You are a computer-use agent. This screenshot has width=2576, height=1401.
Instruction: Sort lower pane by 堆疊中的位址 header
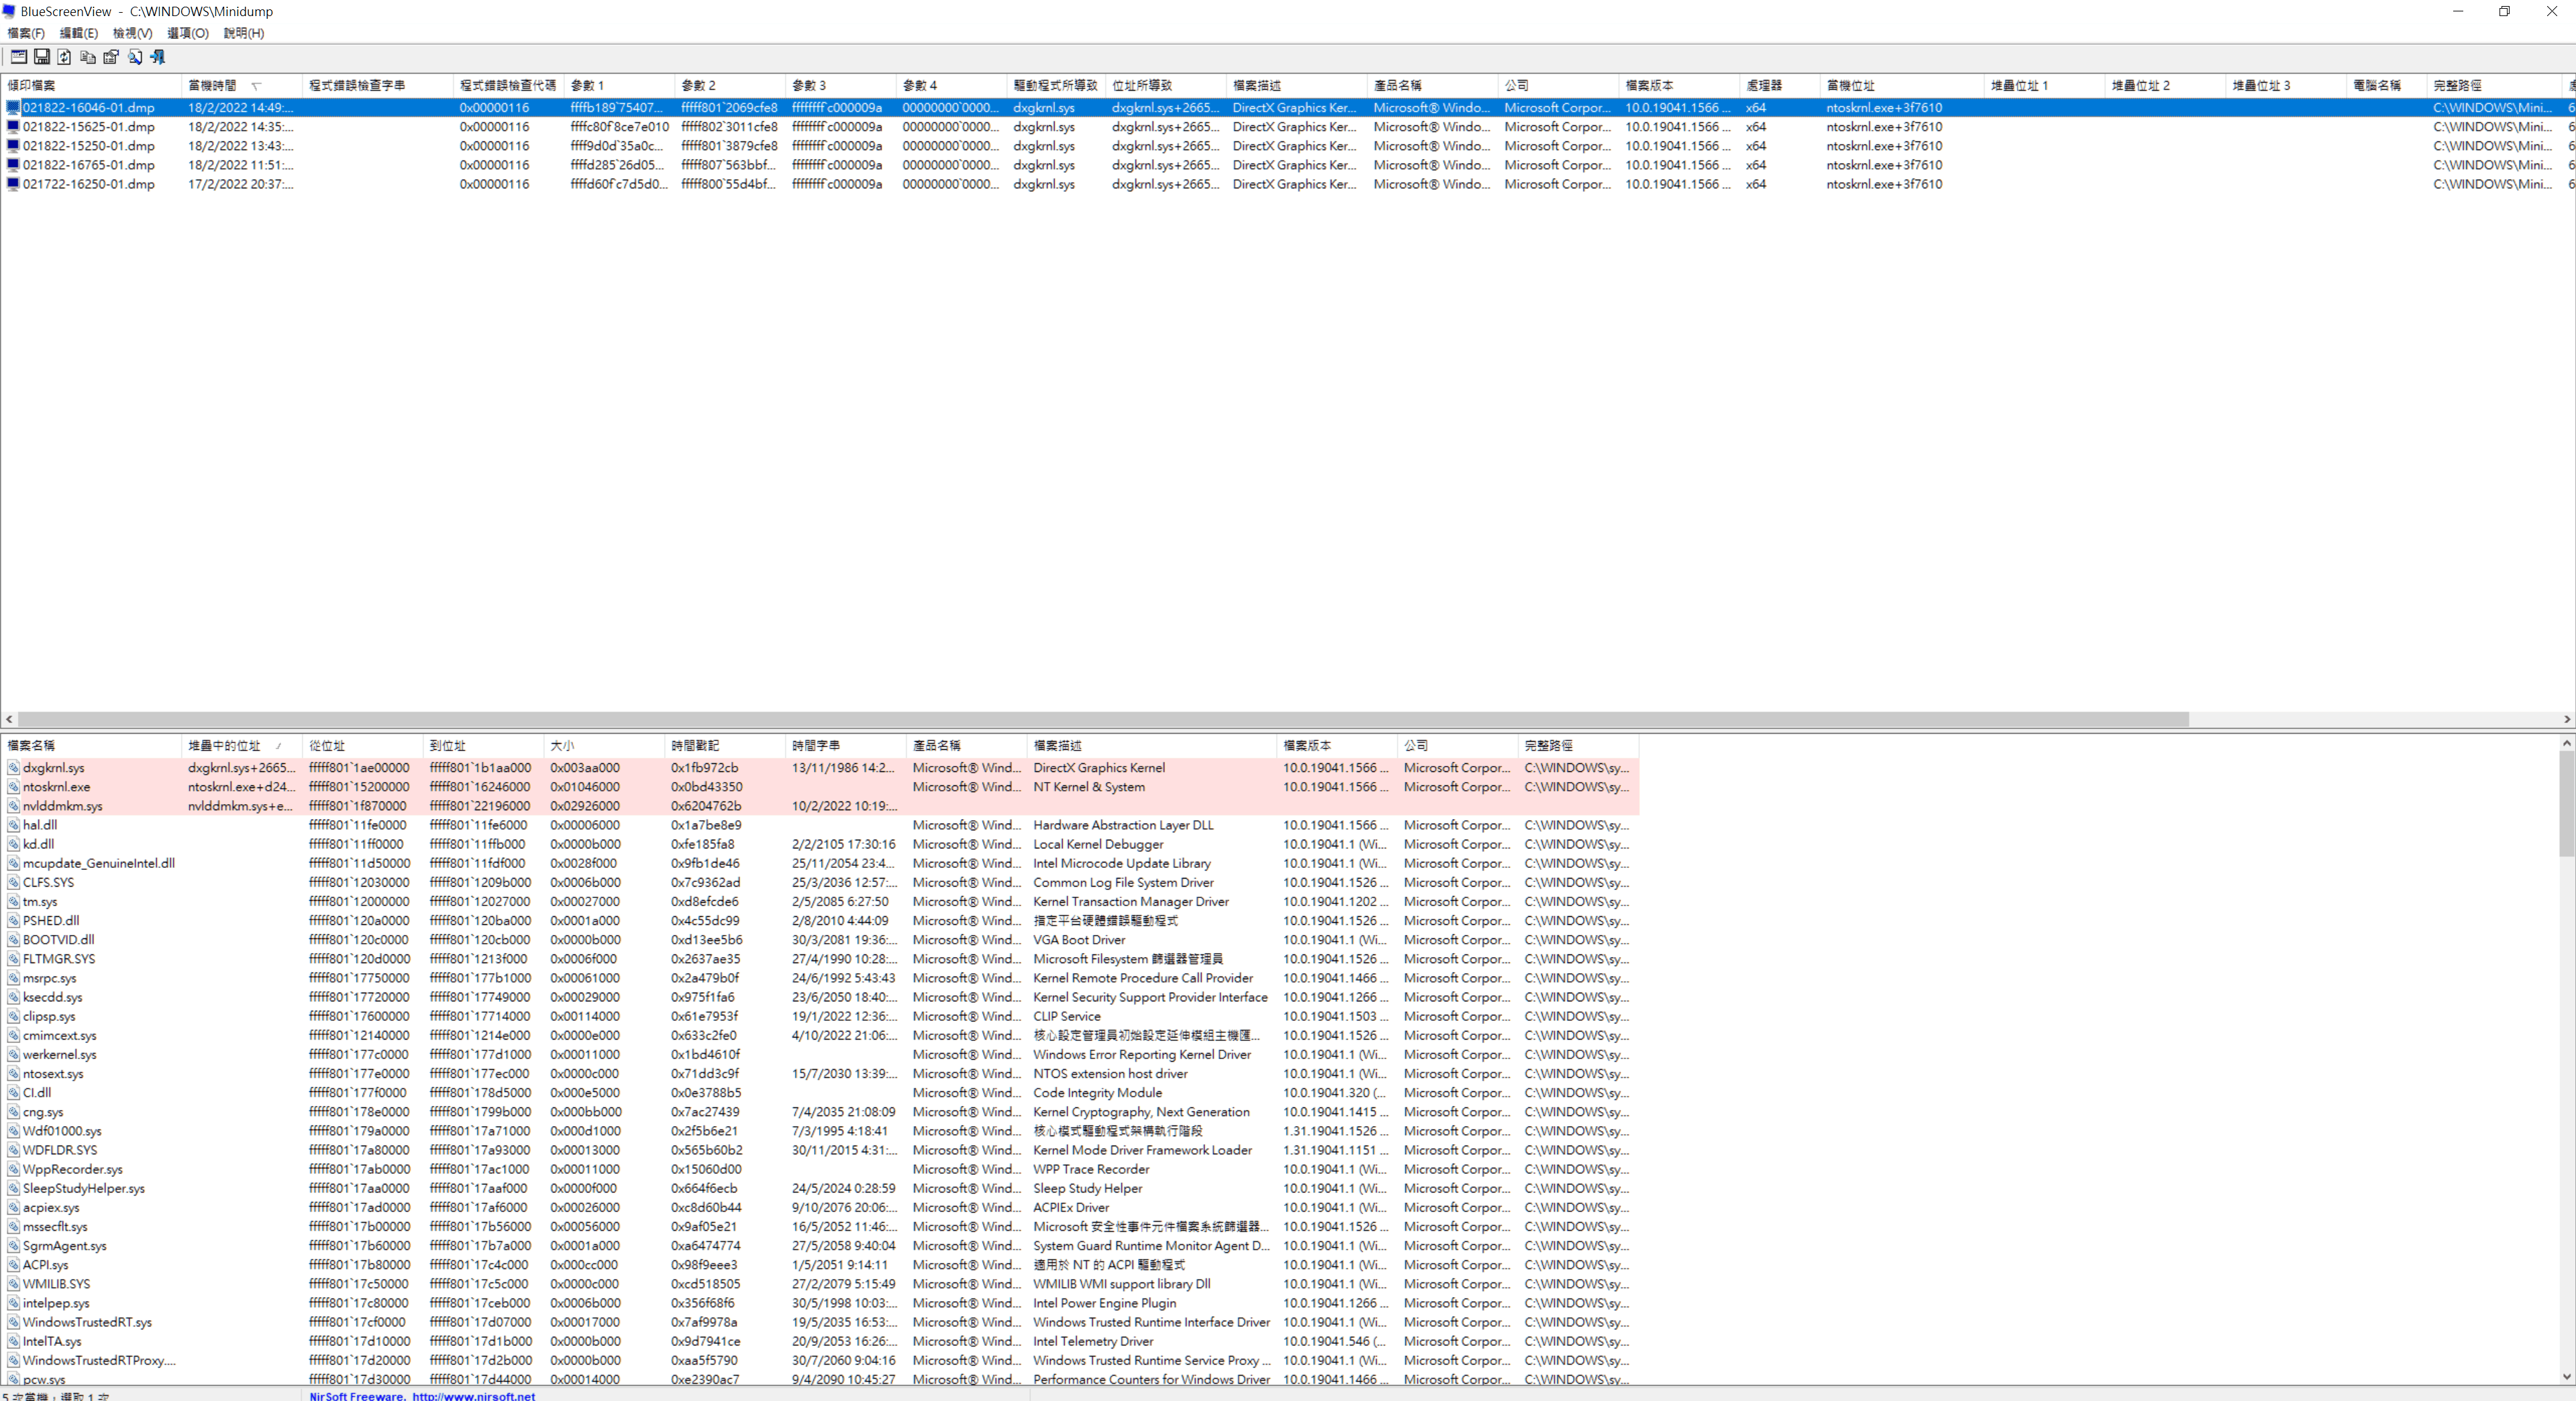click(224, 746)
